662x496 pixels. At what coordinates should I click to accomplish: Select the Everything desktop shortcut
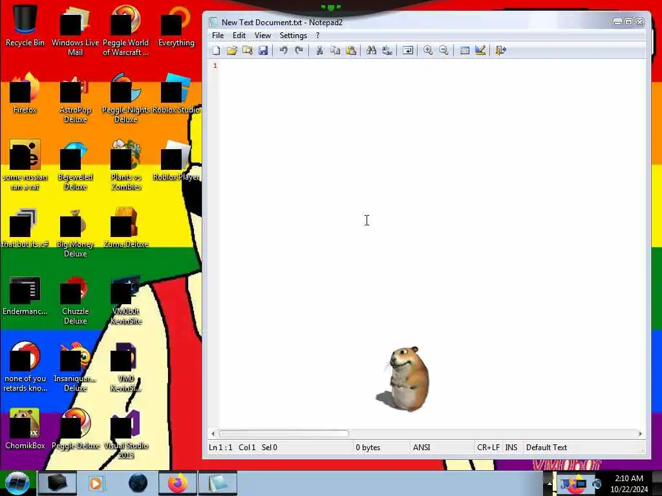pos(176,26)
